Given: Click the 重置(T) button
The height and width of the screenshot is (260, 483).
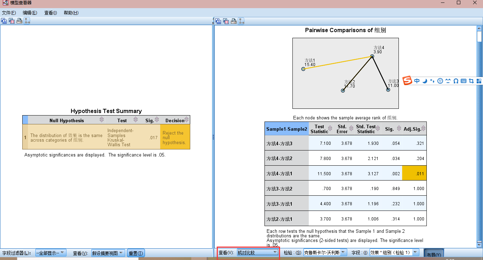Looking at the screenshot, I should pyautogui.click(x=136, y=253).
